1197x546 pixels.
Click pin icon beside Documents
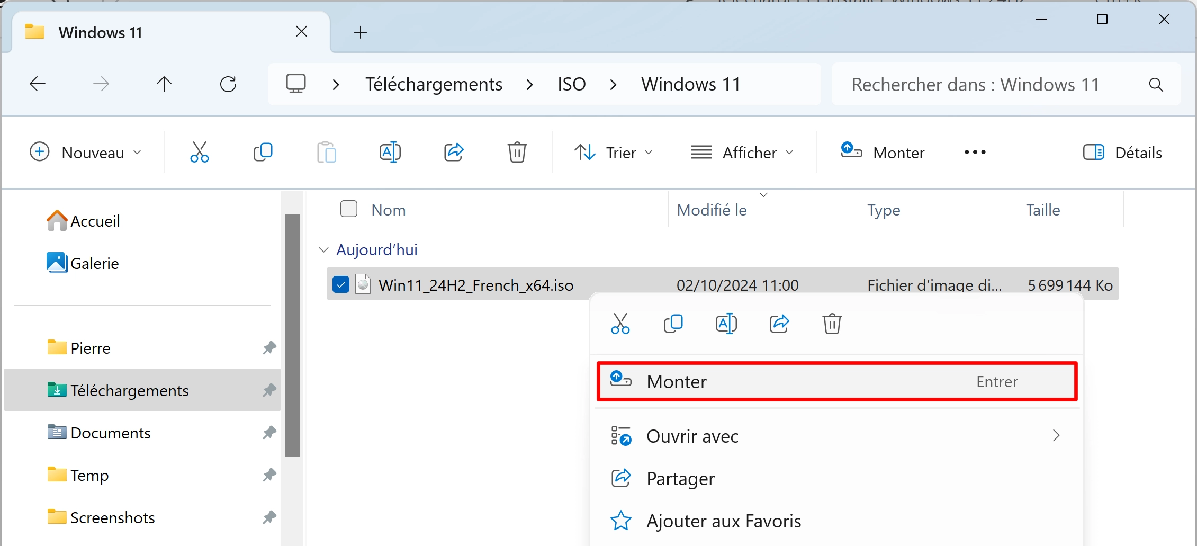pos(269,433)
